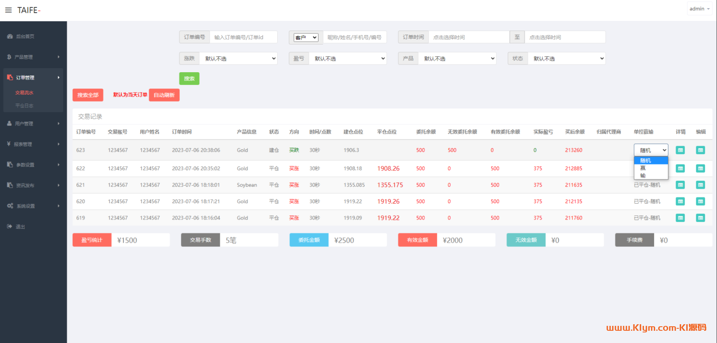Click the 有效金额 label button
This screenshot has width=717, height=343.
click(x=418, y=240)
